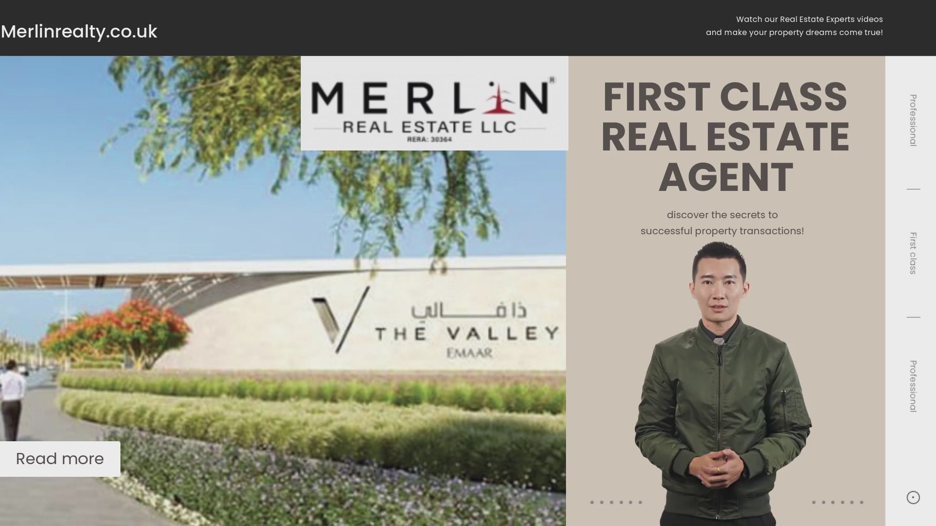936x526 pixels.
Task: Click the circular target icon in sidebar
Action: click(913, 497)
